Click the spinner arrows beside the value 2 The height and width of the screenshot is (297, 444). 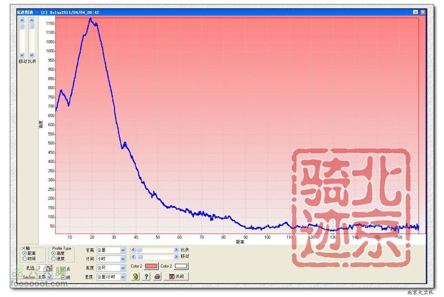(49, 268)
